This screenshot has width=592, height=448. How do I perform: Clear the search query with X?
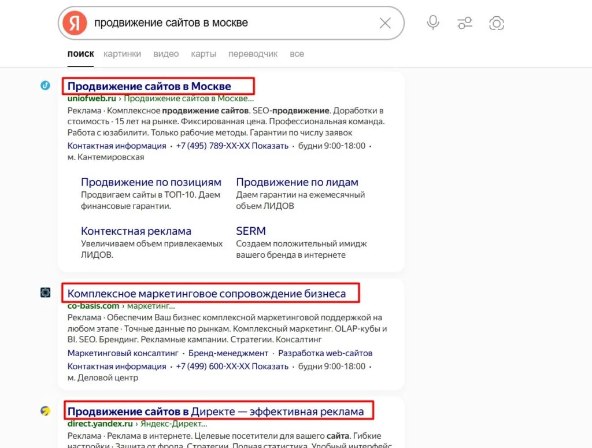(385, 23)
